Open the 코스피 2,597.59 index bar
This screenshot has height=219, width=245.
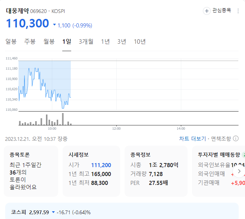(x=122, y=211)
